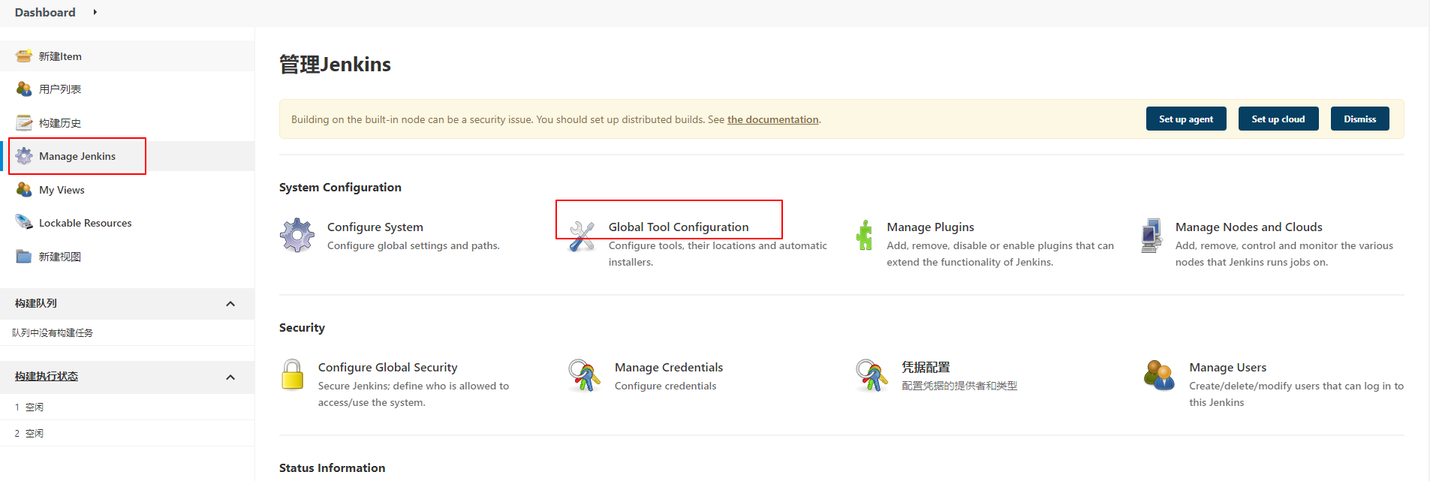Open Manage Nodes and Clouds link
The height and width of the screenshot is (481, 1430).
click(1249, 227)
